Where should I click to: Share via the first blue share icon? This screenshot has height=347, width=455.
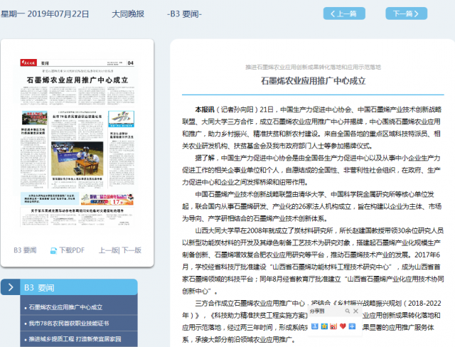(x=315, y=326)
